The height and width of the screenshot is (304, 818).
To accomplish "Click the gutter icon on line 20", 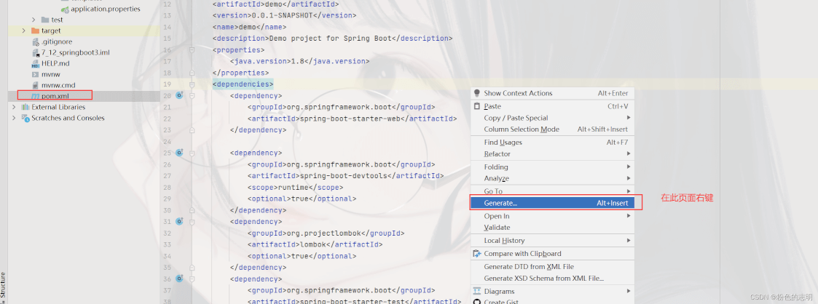I will click(179, 96).
